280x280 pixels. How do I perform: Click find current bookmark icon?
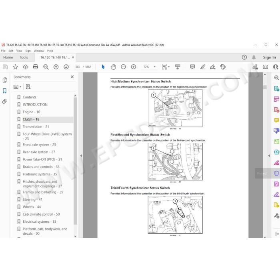point(28,87)
